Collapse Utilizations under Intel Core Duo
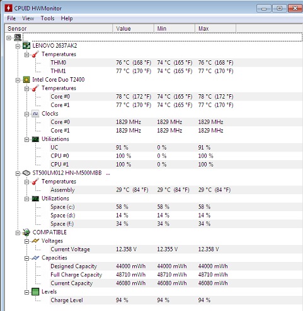This screenshot has width=303, height=311. pyautogui.click(x=26, y=139)
